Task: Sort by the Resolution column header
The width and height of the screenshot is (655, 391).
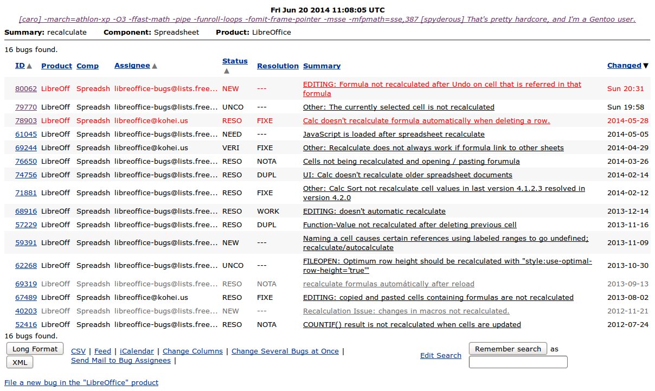Action: (x=278, y=66)
